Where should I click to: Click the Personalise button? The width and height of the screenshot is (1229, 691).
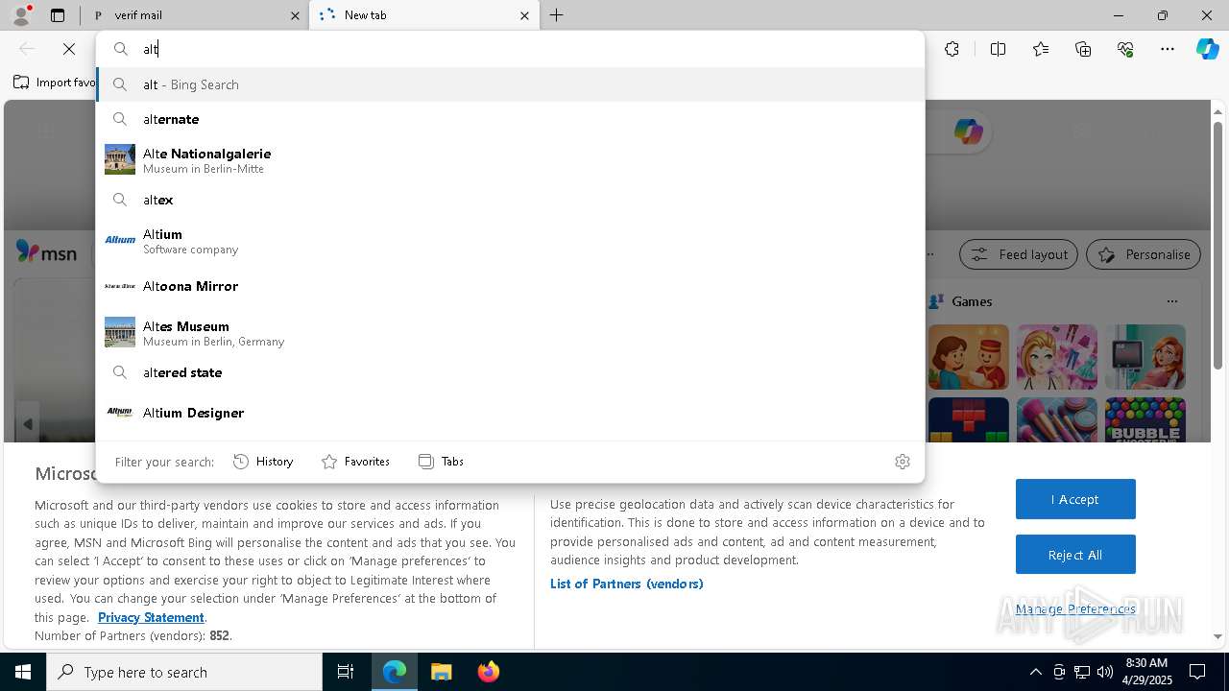[1144, 254]
